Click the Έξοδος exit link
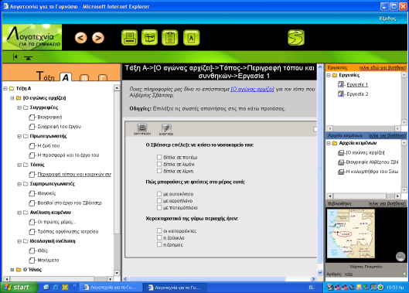Screen dimensions: 409x293 tap(387, 19)
